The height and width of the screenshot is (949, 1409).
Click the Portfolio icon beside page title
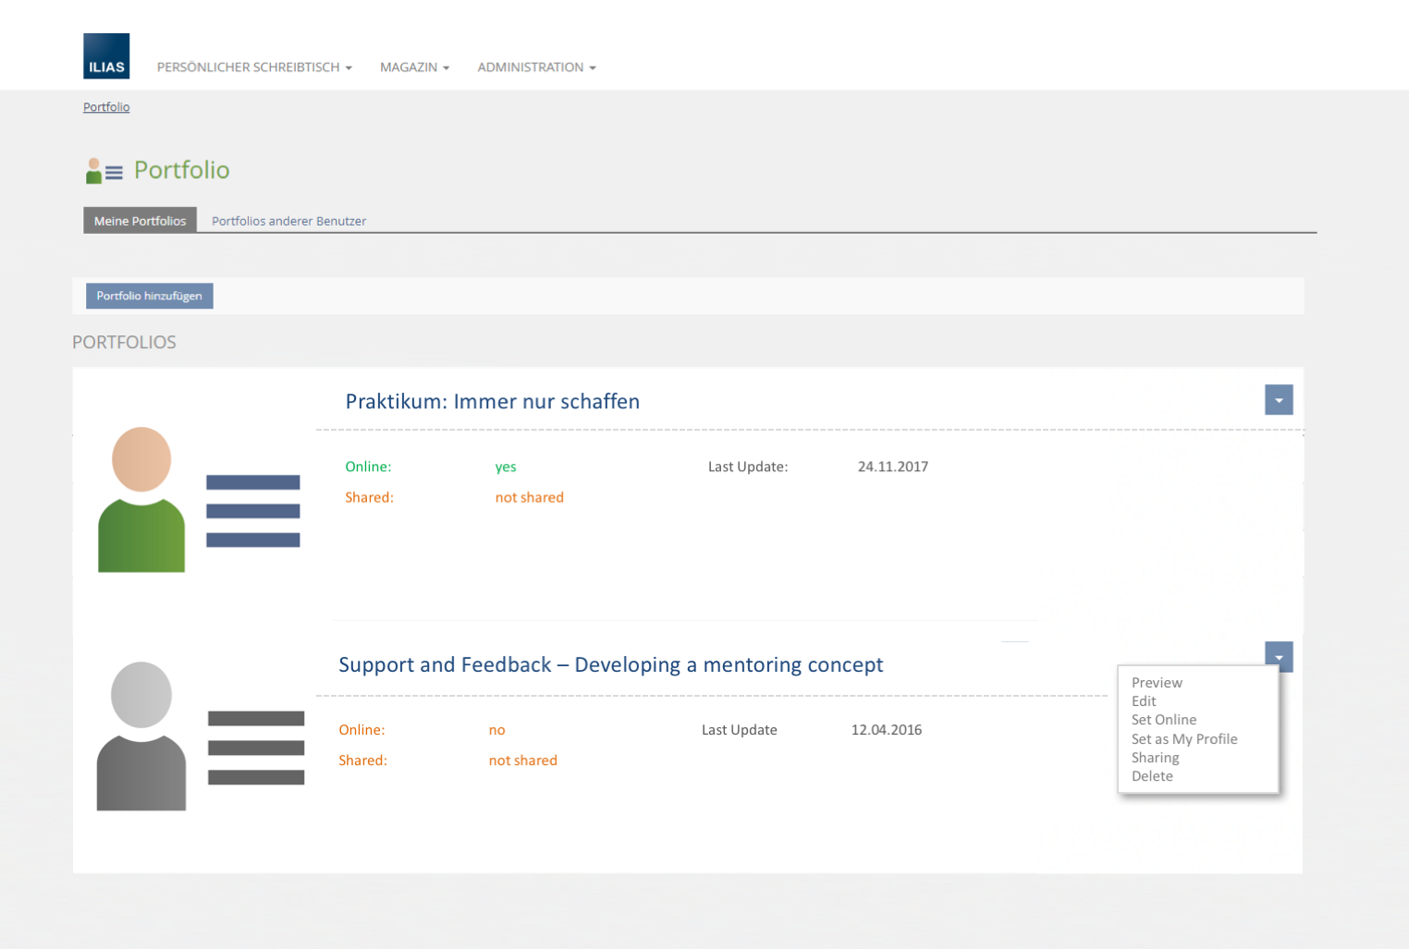[104, 171]
